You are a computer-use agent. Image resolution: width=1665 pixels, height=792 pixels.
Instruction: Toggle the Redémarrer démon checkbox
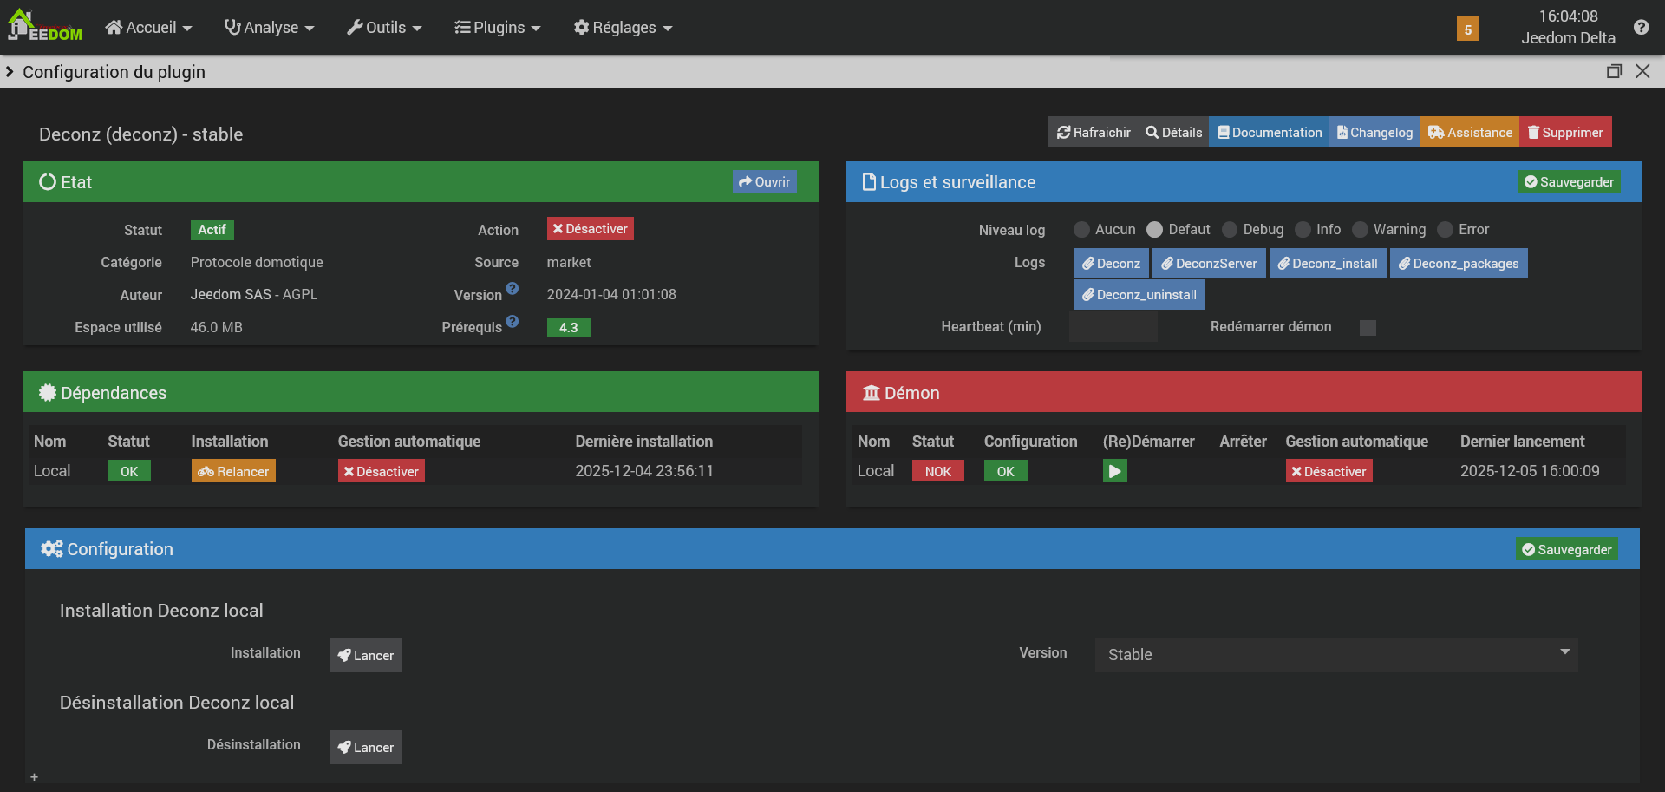1368,328
